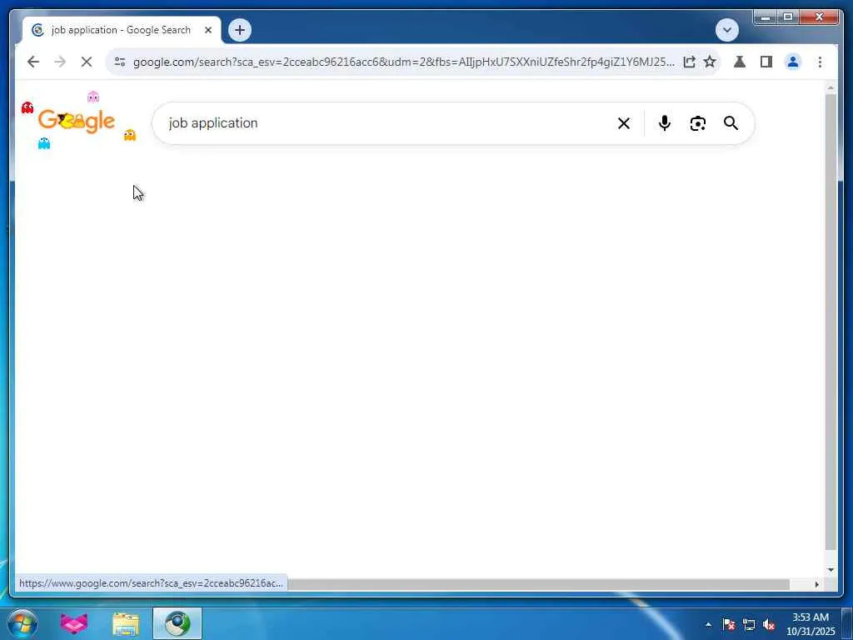Open File Explorer from the taskbar
The image size is (853, 640).
pos(126,623)
